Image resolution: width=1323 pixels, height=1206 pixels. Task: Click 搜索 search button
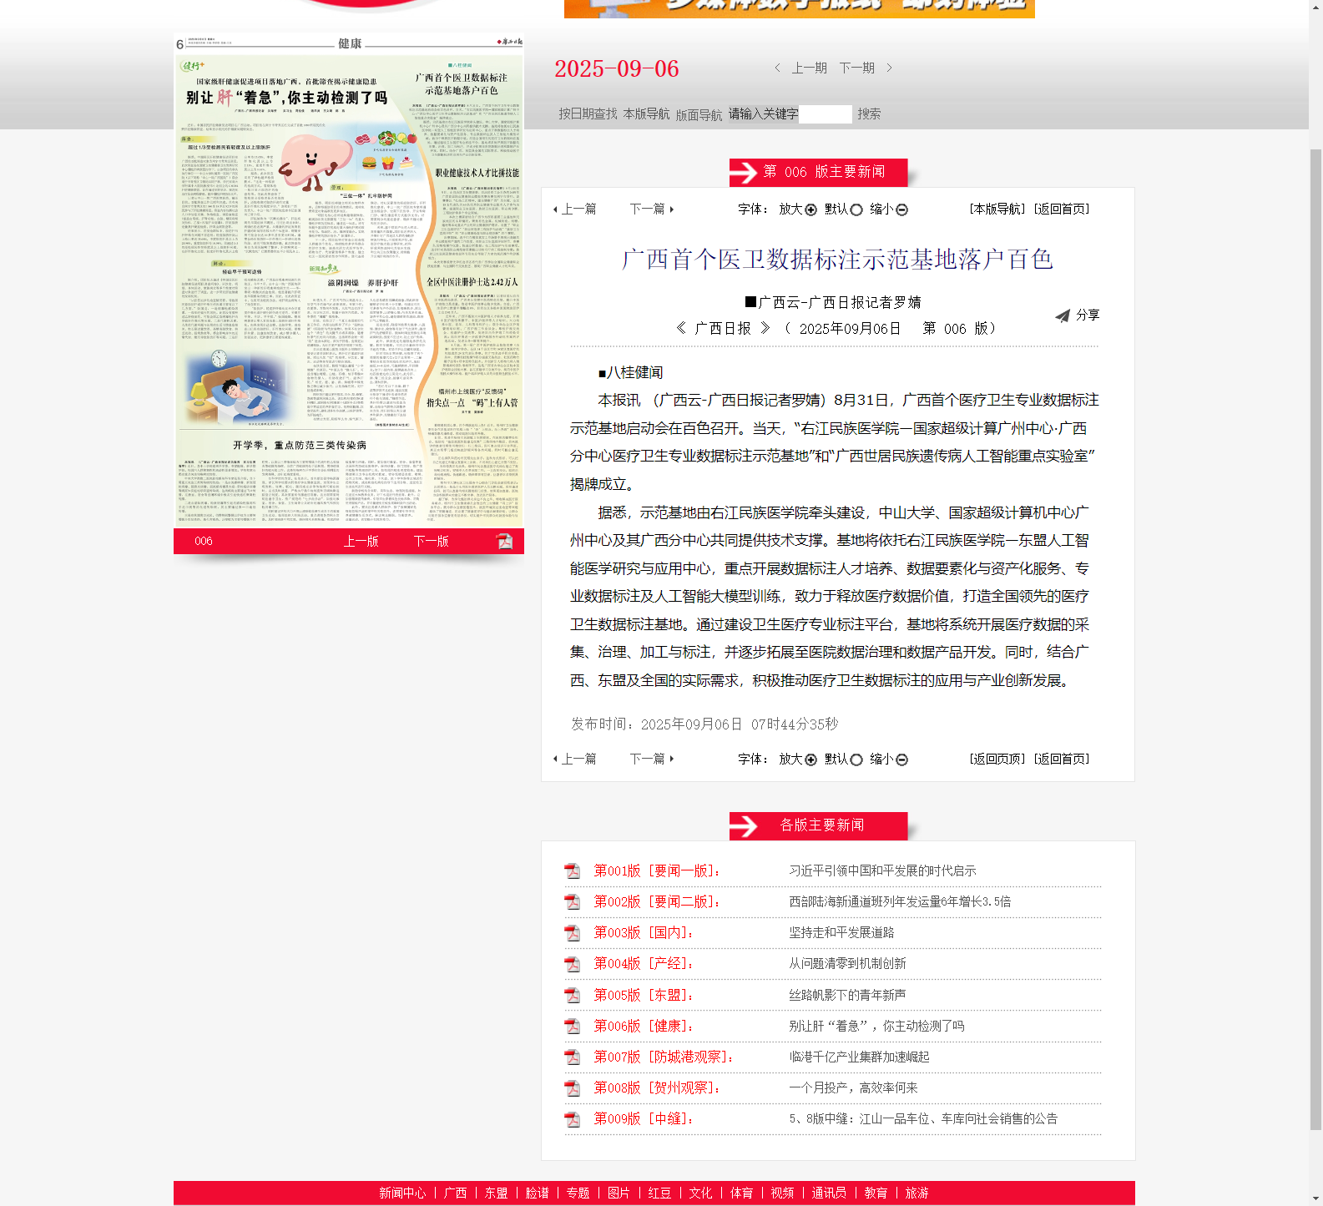point(869,114)
